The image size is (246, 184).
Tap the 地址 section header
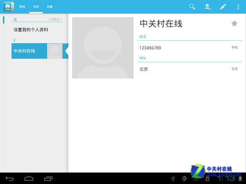pos(143,58)
